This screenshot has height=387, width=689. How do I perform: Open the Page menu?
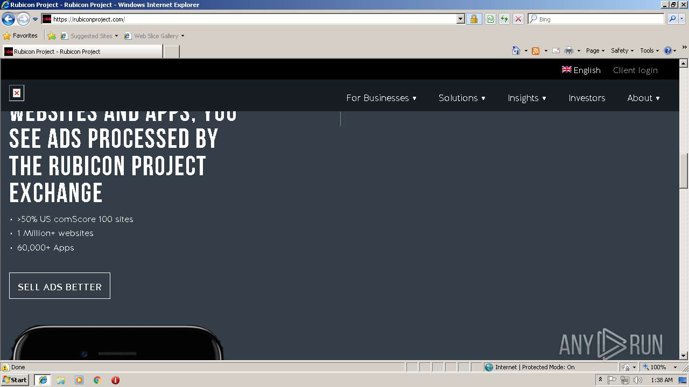[x=595, y=51]
